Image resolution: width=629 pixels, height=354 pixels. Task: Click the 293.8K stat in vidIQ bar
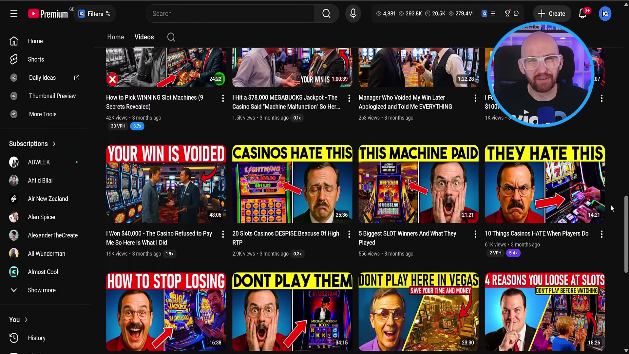tap(410, 13)
